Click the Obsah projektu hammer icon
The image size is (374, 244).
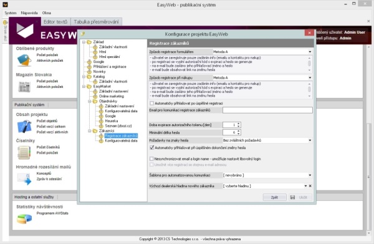point(24,127)
